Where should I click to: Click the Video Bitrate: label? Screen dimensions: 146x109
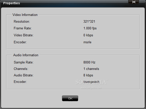click(x=24, y=35)
